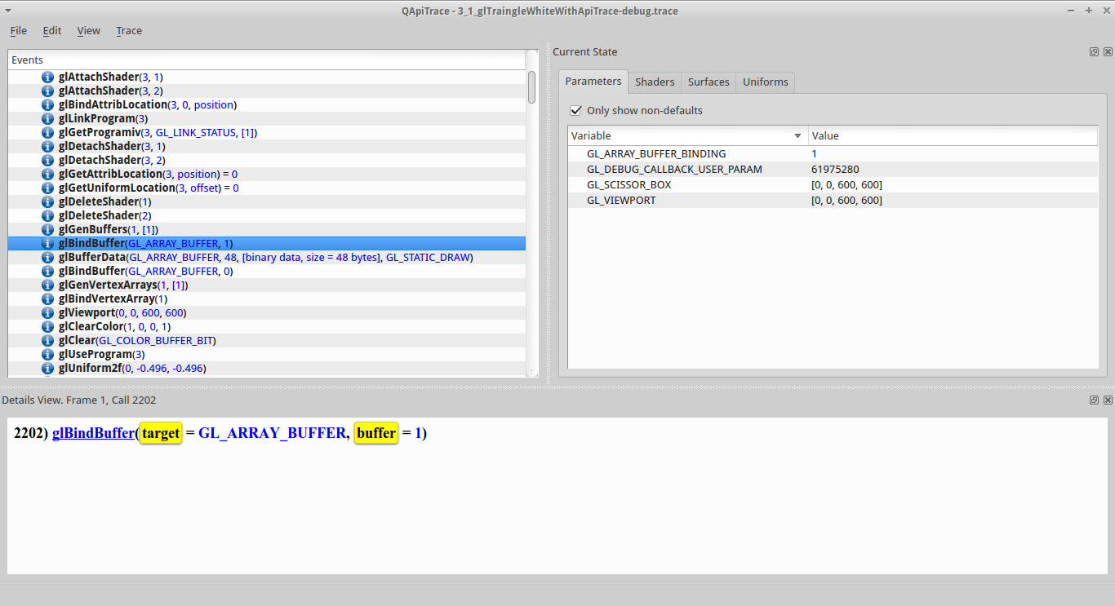The width and height of the screenshot is (1115, 606).
Task: Open the glBindBuffer documentation link
Action: (93, 433)
